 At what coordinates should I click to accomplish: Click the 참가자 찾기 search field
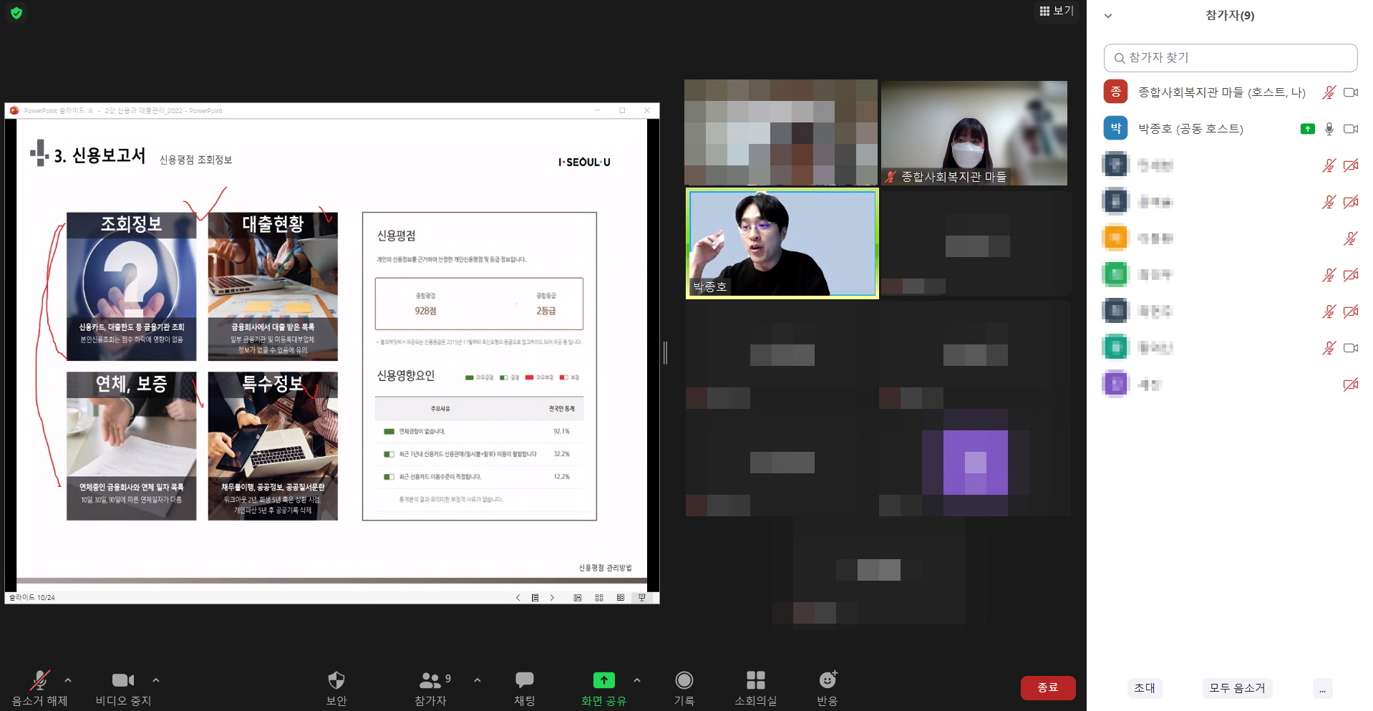(x=1230, y=58)
